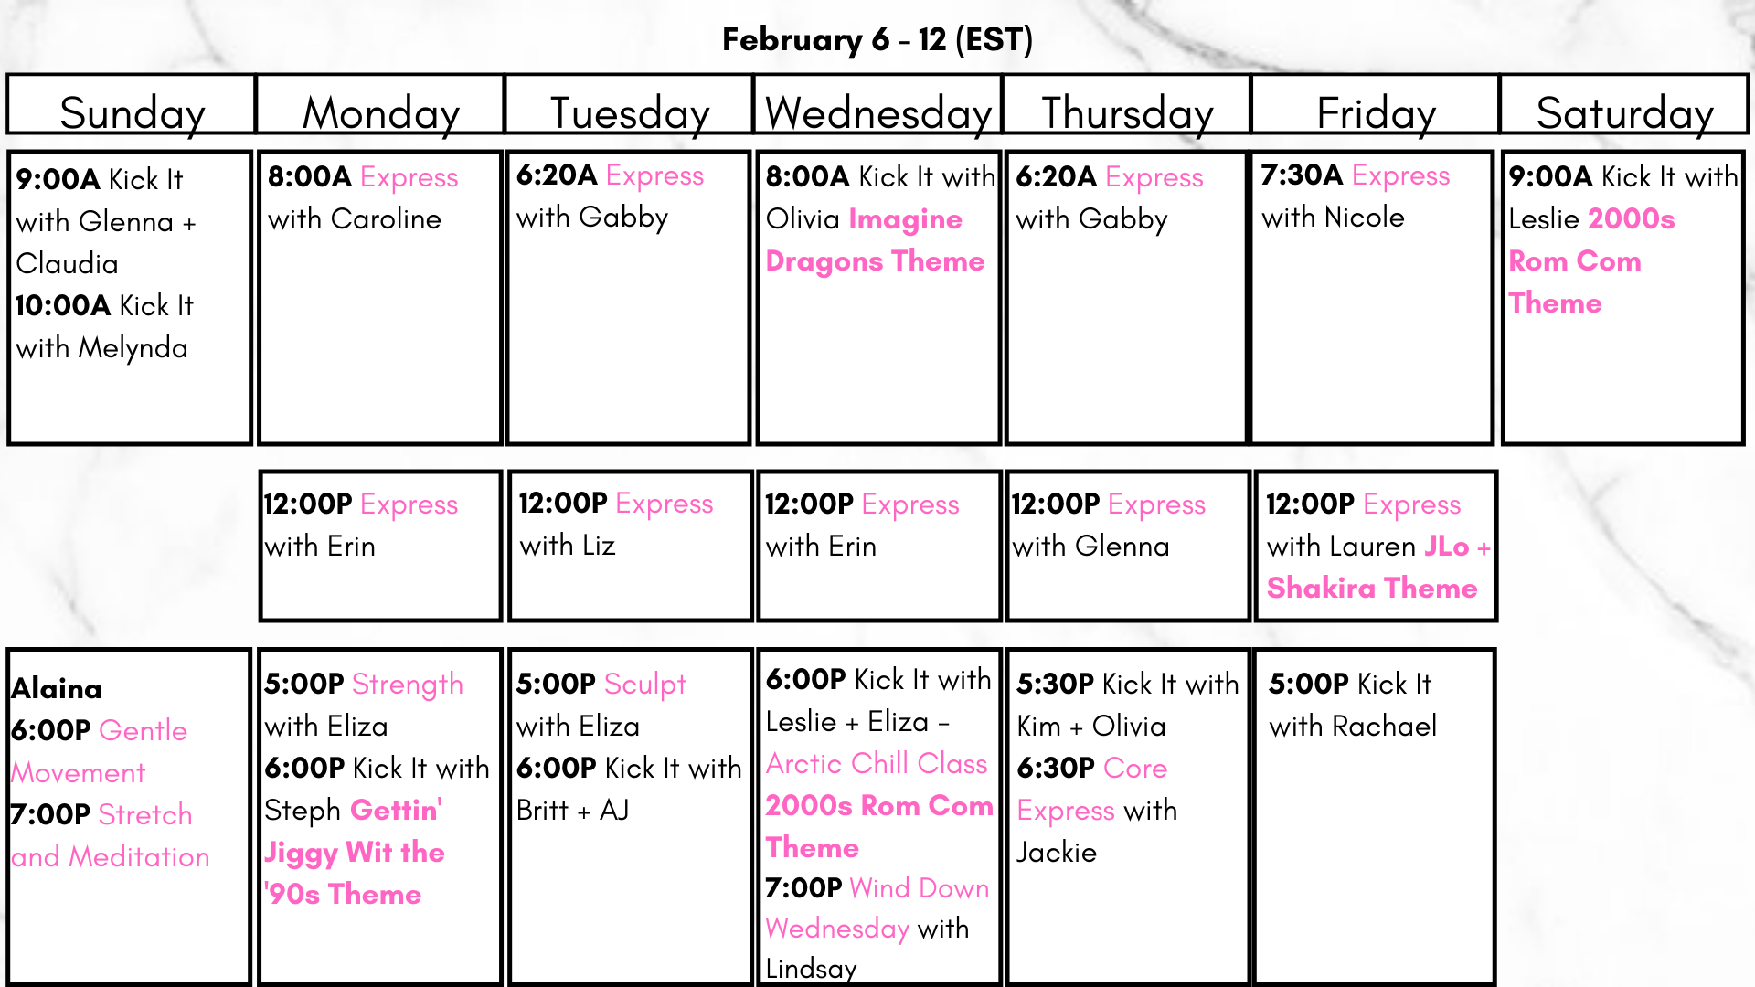Open the 10:00A Kick It with Melynda class
This screenshot has width=1755, height=987.
pyautogui.click(x=104, y=326)
